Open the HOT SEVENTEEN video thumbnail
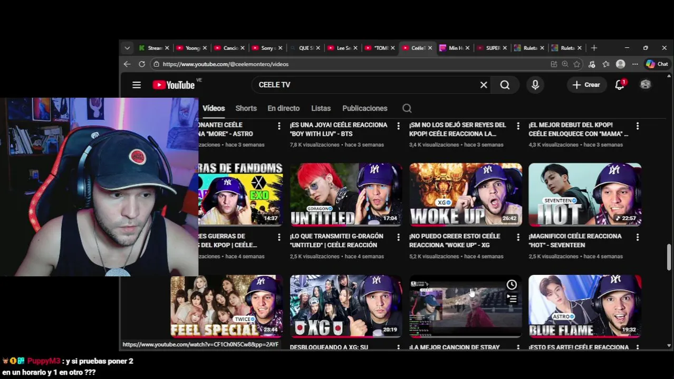Viewport: 674px width, 379px height. (x=585, y=195)
